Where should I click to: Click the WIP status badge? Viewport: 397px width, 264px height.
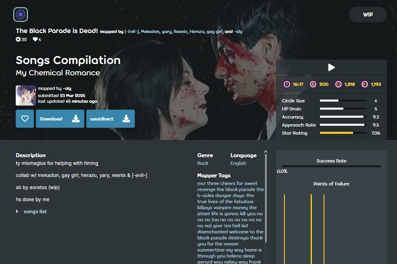point(368,15)
